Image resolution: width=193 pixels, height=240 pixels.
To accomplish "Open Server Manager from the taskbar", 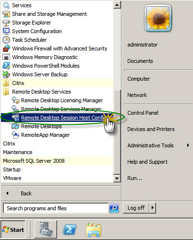I will [46, 229].
